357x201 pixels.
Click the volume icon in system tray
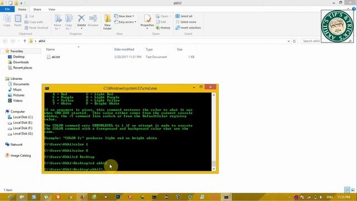[x=321, y=197]
